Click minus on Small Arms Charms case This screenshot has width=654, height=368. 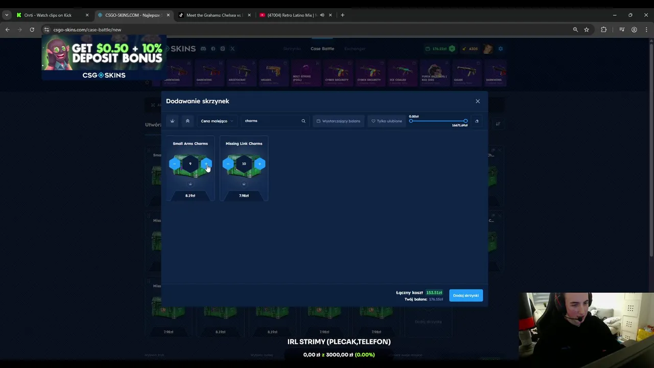(174, 164)
